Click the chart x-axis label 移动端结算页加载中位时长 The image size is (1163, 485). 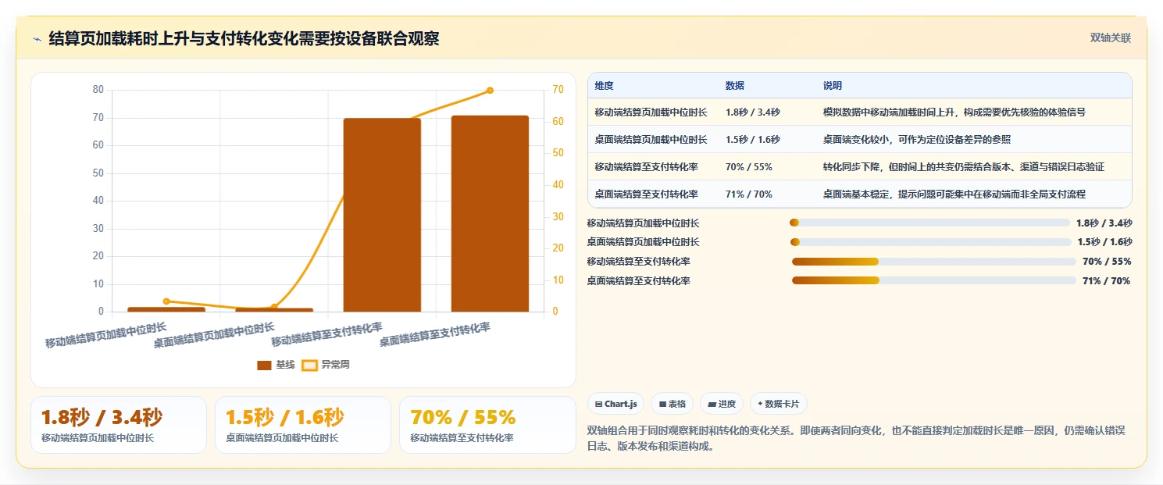click(x=106, y=335)
